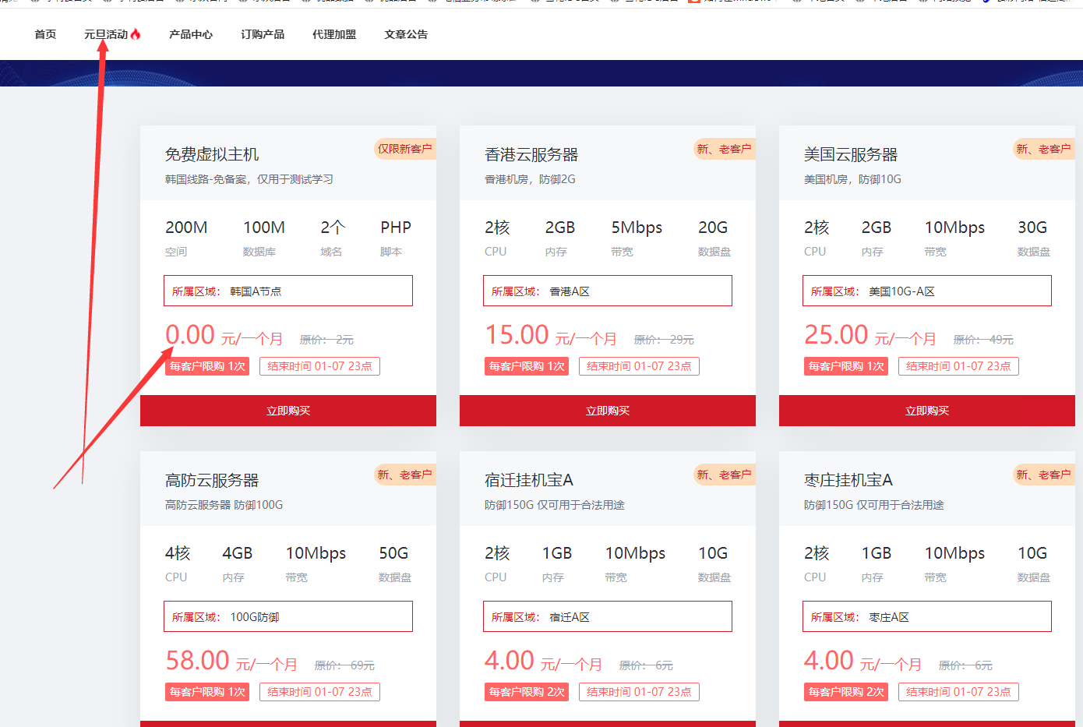Click the 所属区域 香港A区 box

608,290
